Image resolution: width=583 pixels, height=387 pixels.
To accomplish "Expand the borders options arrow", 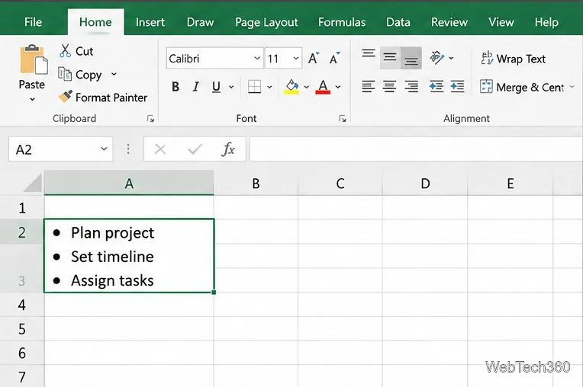I will coord(269,87).
